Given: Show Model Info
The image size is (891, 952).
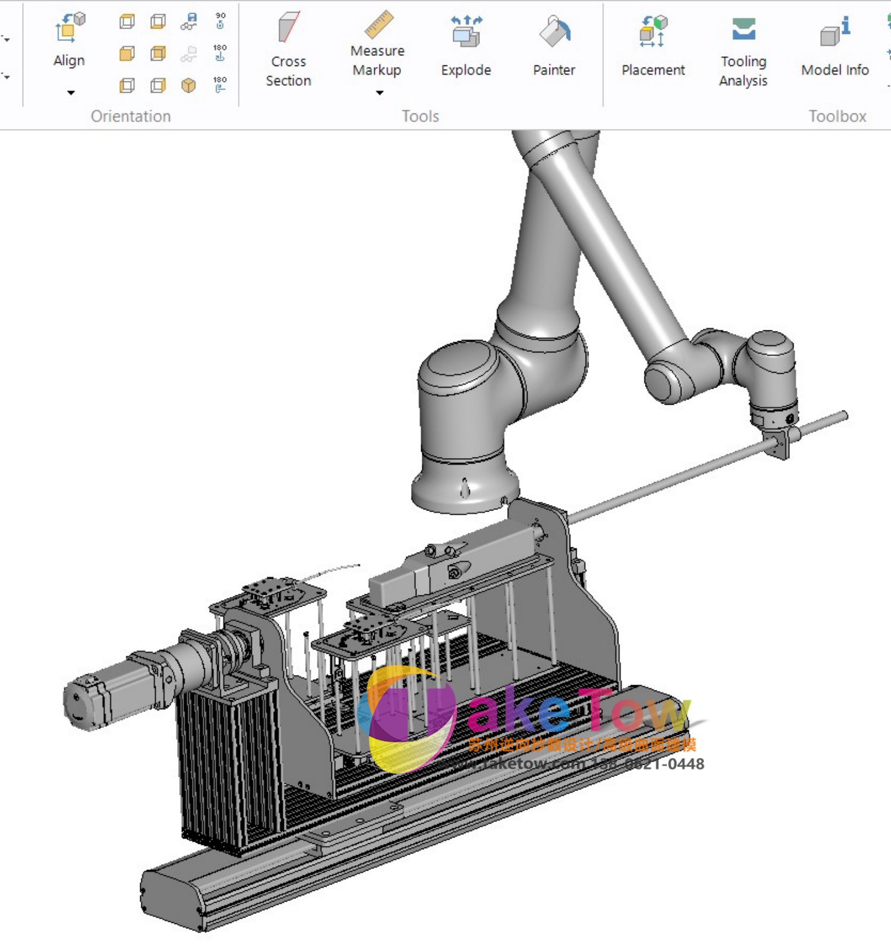Looking at the screenshot, I should (835, 46).
